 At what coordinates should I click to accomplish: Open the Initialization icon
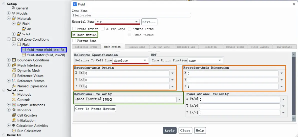coord(14,120)
